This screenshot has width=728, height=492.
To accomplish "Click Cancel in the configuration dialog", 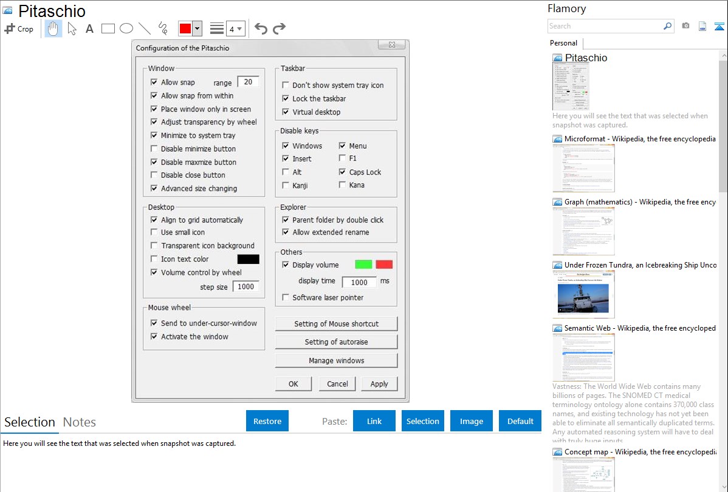I will click(337, 384).
